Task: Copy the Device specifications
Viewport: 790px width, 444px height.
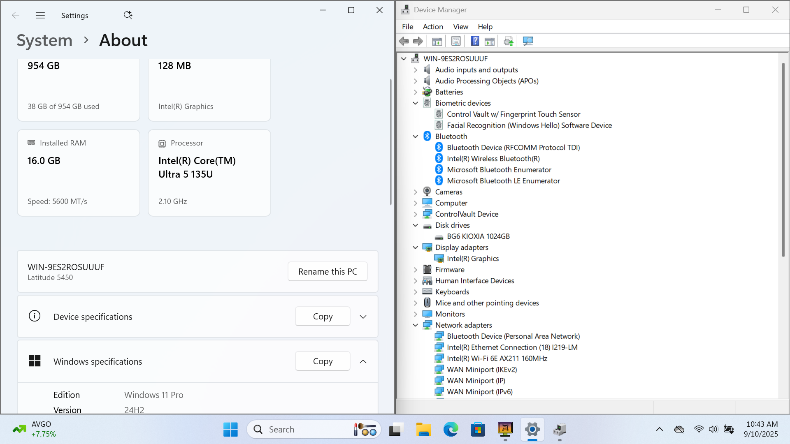Action: (x=323, y=317)
